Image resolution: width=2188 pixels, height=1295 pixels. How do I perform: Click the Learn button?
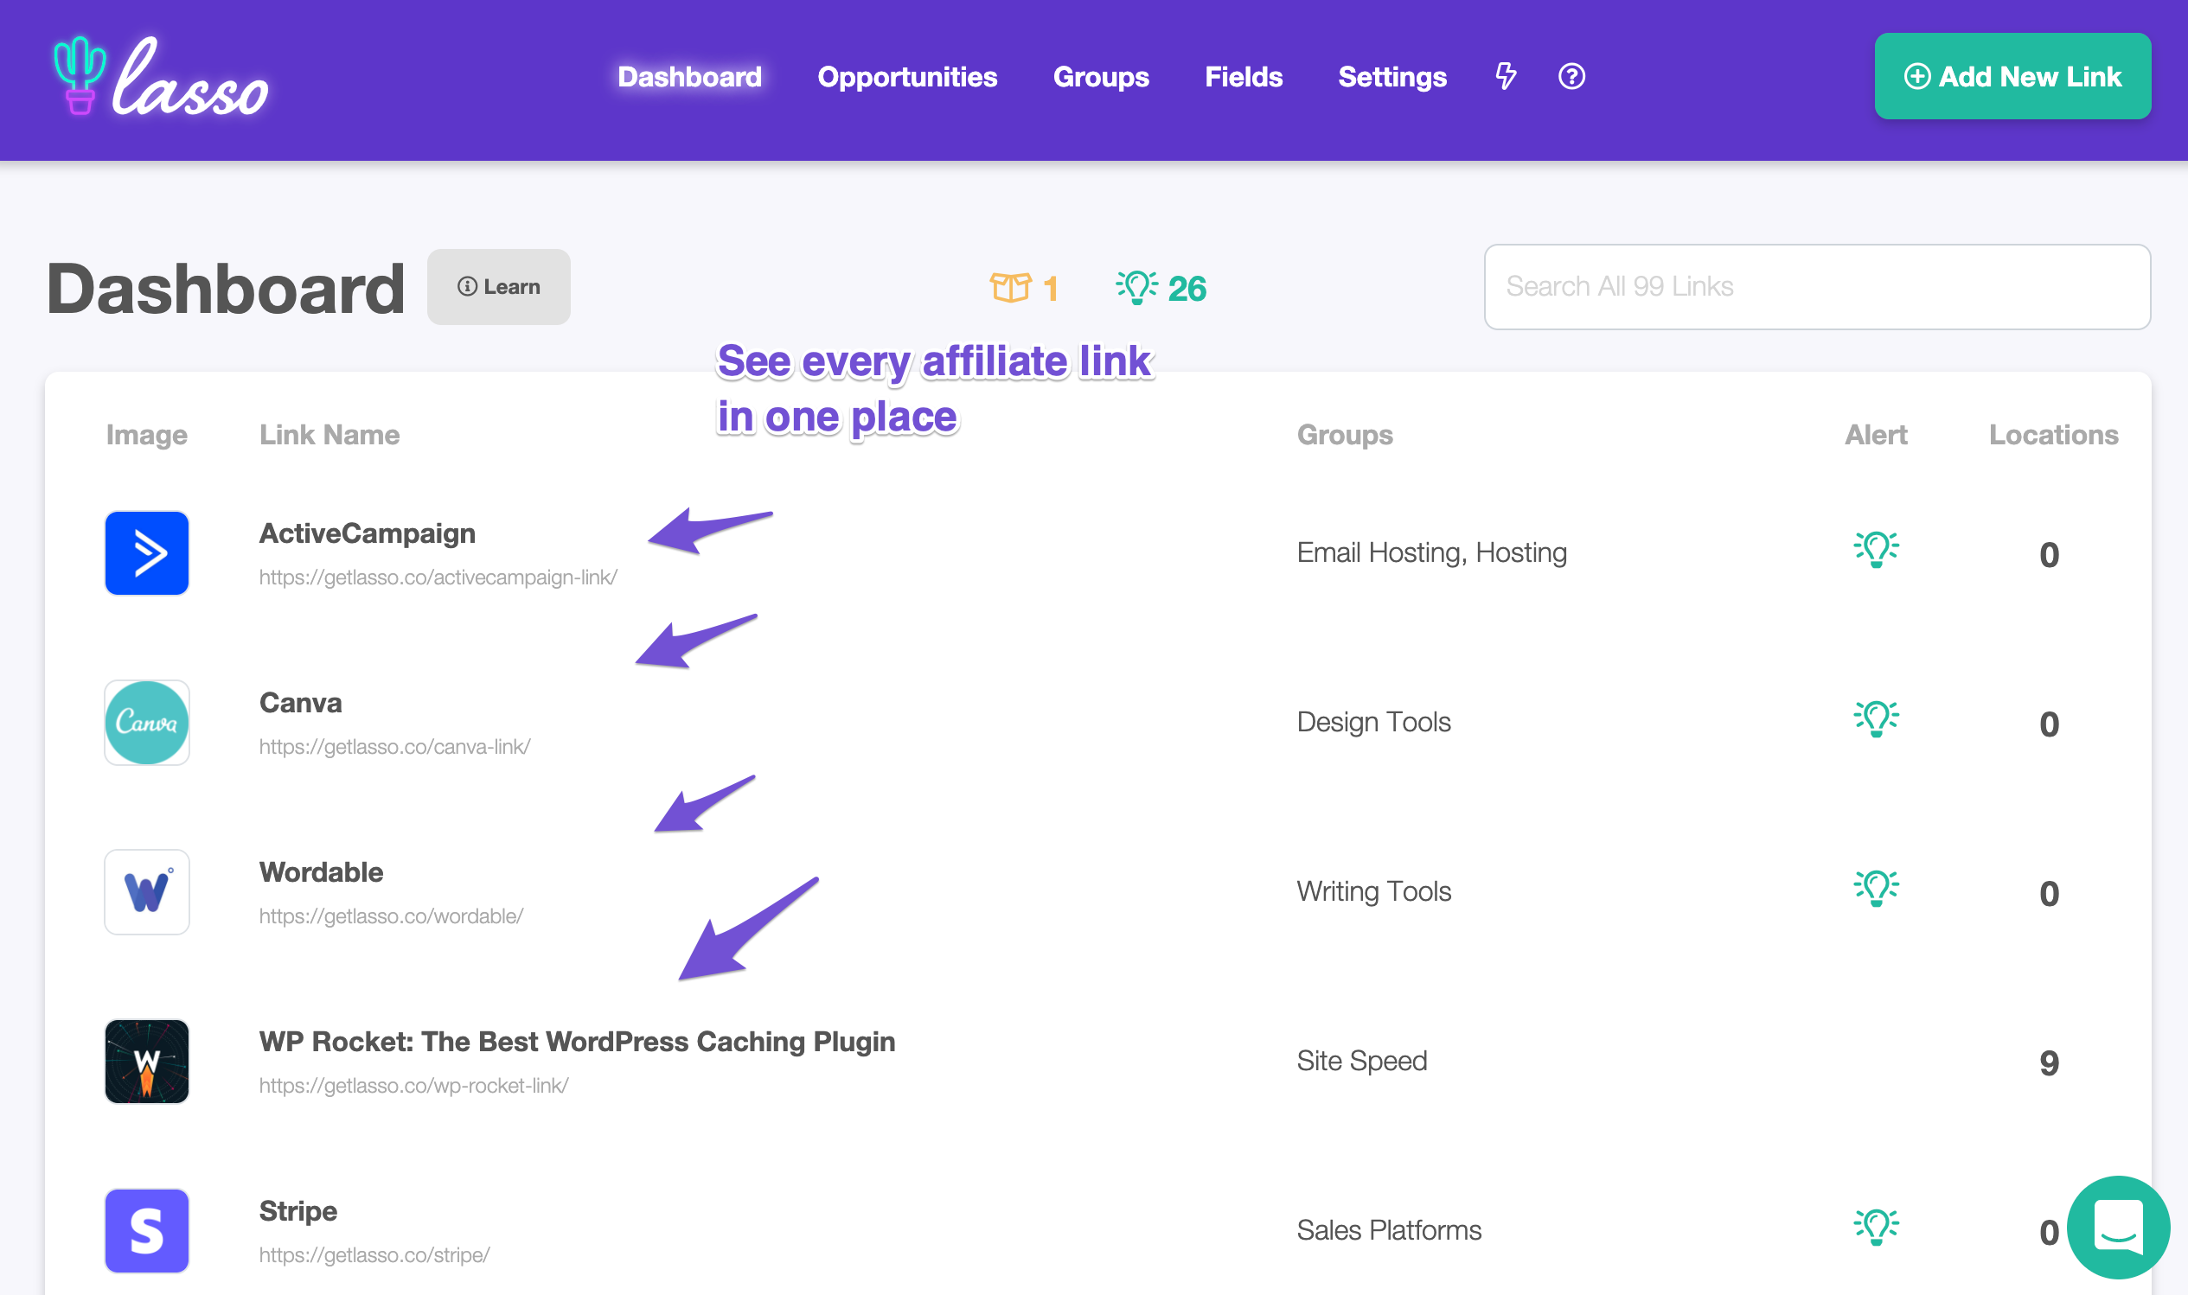498,287
